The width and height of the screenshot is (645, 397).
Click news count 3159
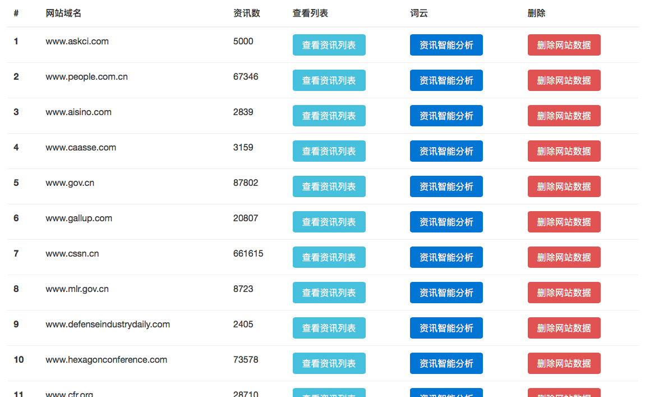click(243, 148)
